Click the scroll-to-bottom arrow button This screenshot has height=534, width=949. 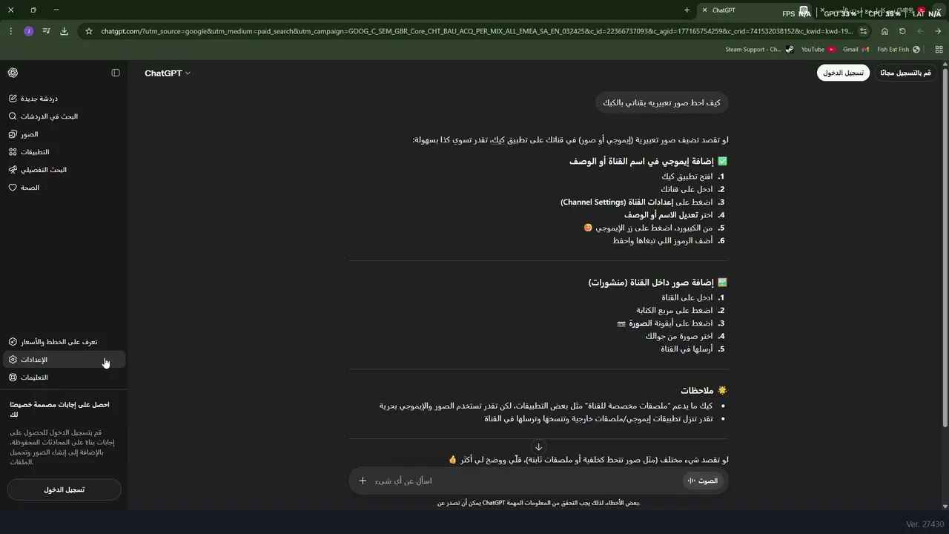coord(538,447)
